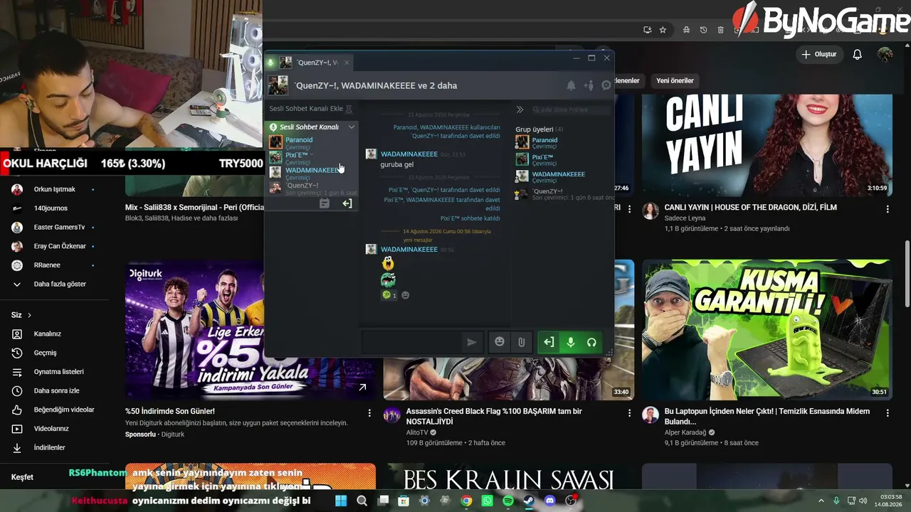This screenshot has width=911, height=512.
Task: Click the green emoji reaction counter
Action: point(389,295)
